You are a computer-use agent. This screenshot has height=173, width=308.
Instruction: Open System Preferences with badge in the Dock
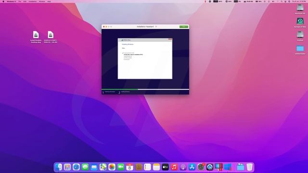201,167
